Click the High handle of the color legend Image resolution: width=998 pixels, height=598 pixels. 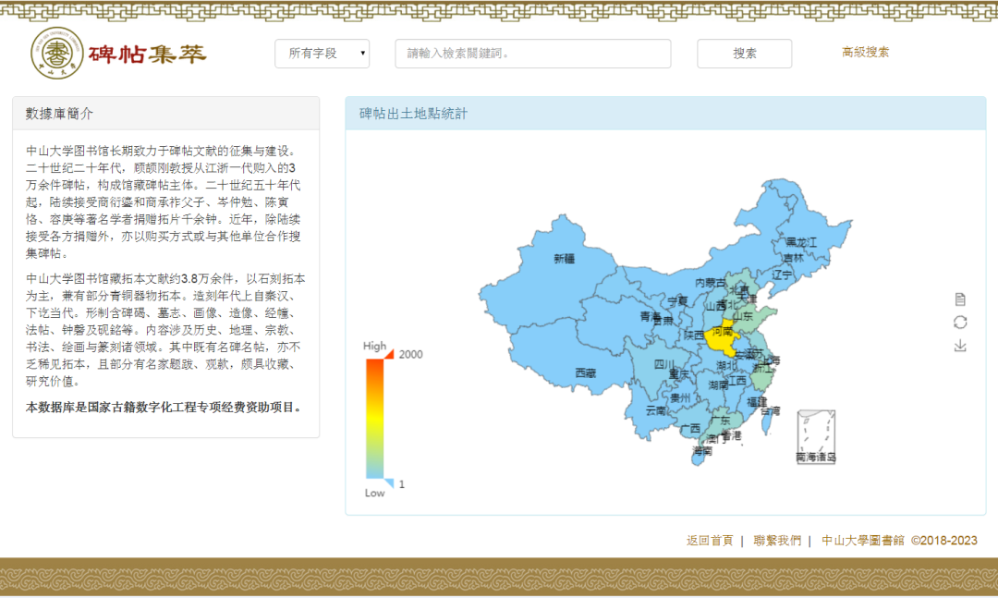389,354
